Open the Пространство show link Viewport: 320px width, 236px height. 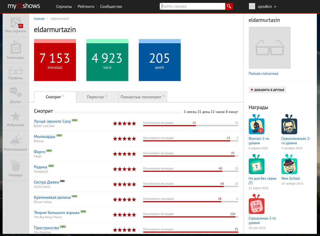pyautogui.click(x=47, y=228)
